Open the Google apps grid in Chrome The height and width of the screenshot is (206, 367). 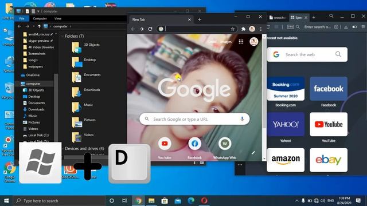coord(241,42)
